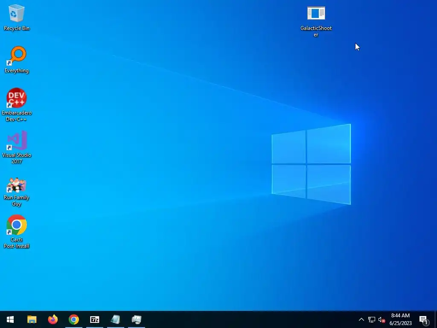Select the Cacti Post-Install Chrome shortcut
Screen dimensions: 437x328
[17, 231]
